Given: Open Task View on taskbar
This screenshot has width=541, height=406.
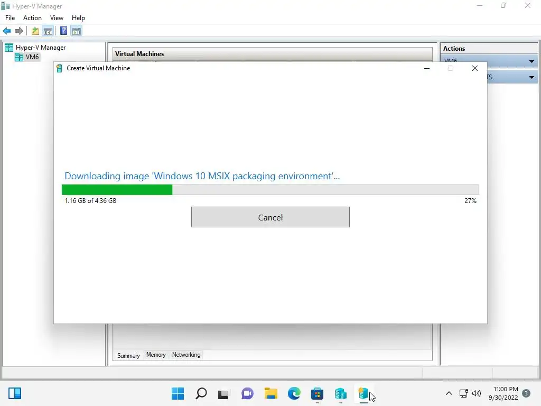Looking at the screenshot, I should (x=223, y=393).
